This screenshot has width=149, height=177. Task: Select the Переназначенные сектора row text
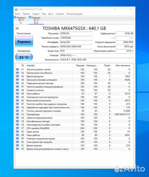coord(40,83)
